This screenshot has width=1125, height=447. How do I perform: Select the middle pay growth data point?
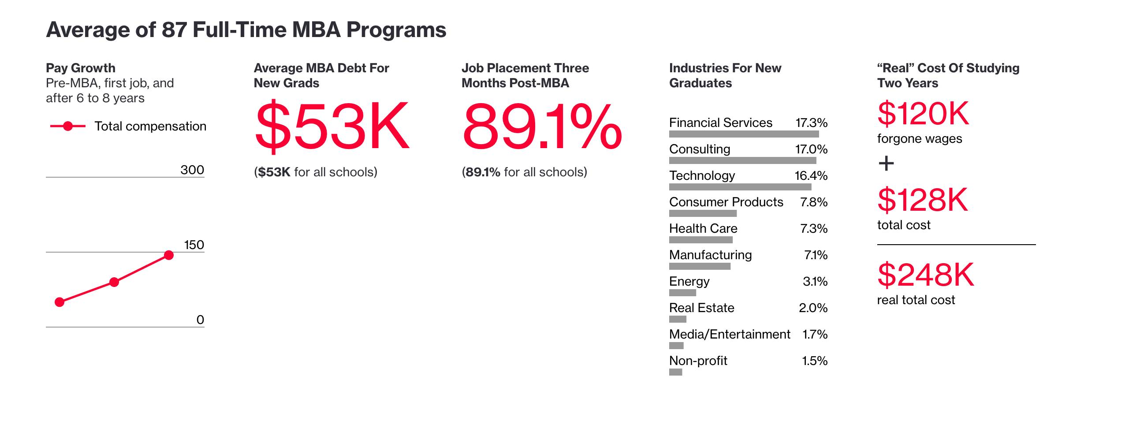[x=114, y=282]
